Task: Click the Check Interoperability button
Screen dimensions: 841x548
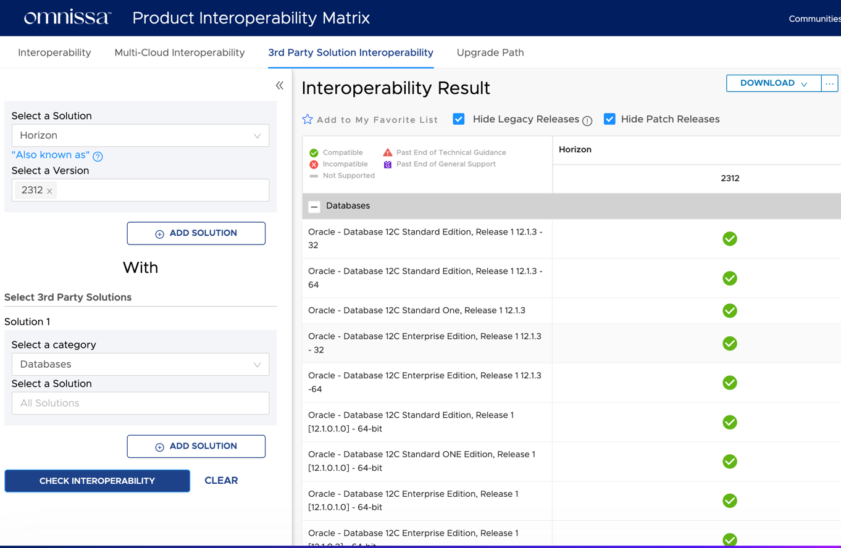Action: pos(97,480)
